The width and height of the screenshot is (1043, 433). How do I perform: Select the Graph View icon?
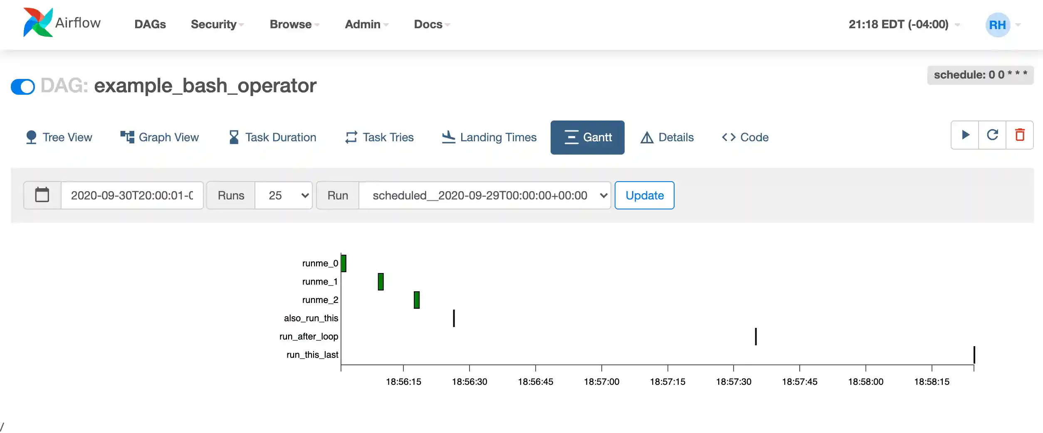(x=126, y=136)
